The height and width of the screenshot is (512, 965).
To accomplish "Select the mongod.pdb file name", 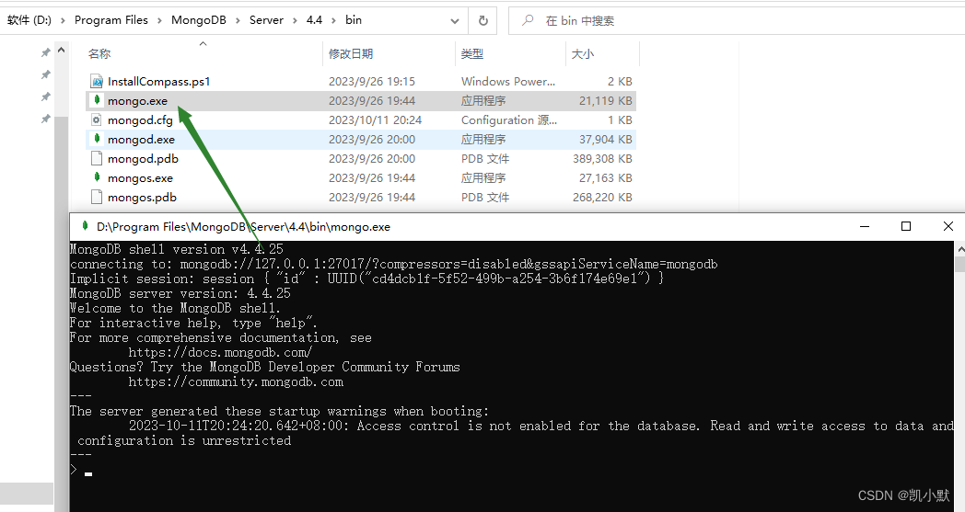I will 143,159.
